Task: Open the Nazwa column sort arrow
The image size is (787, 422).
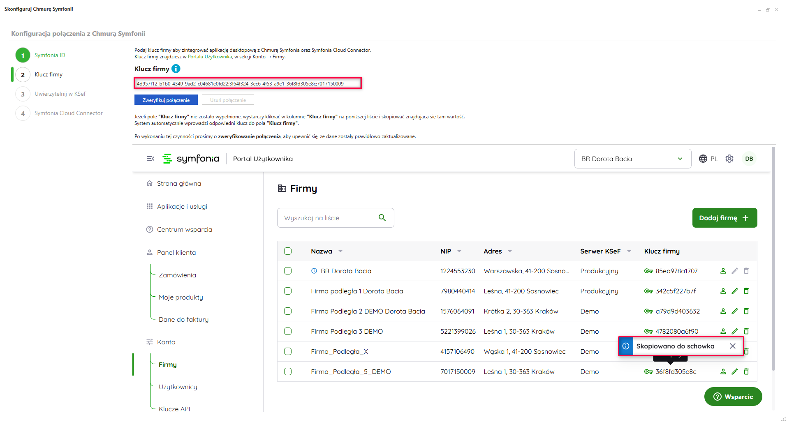Action: pyautogui.click(x=340, y=251)
